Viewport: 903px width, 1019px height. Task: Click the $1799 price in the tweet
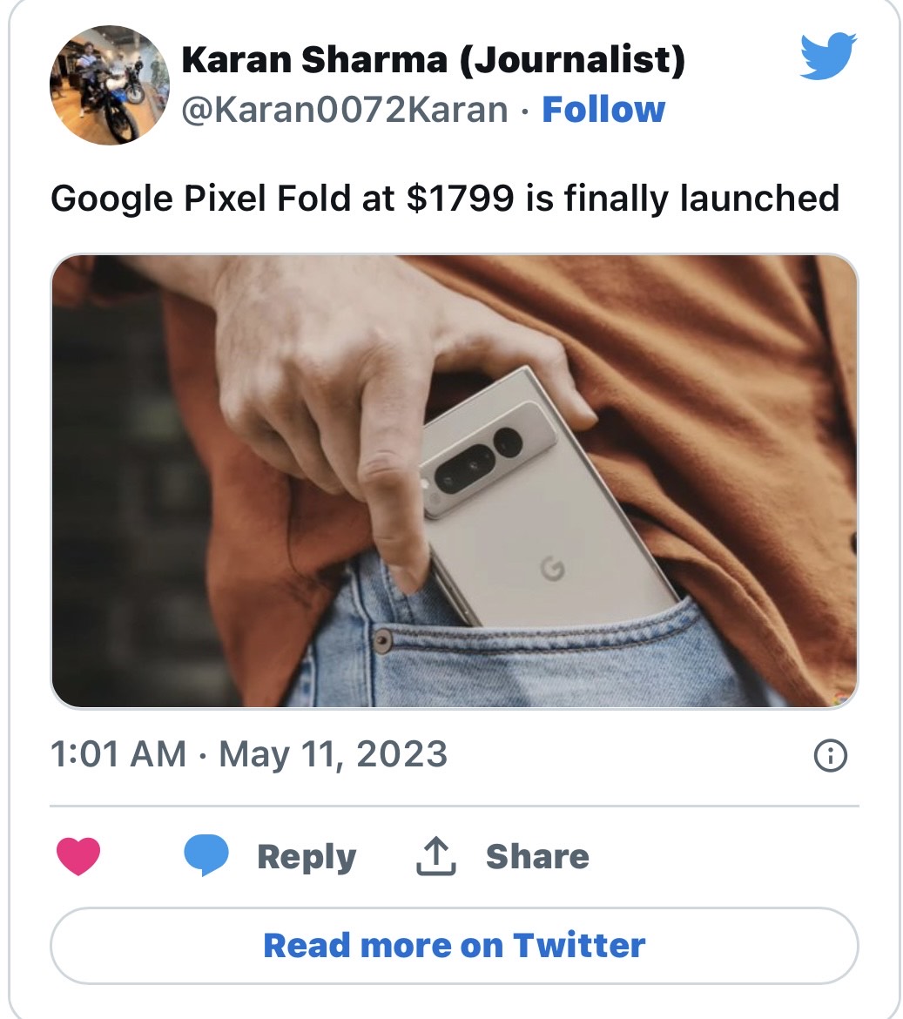click(x=461, y=199)
